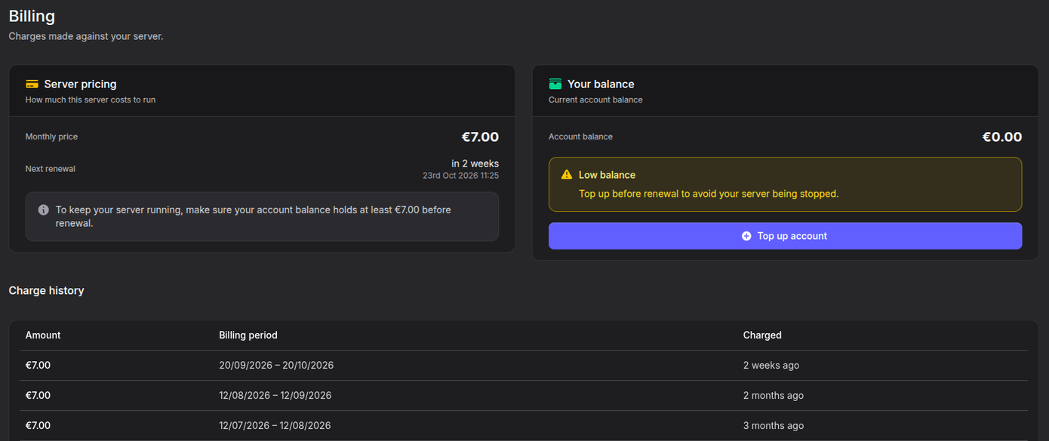The image size is (1049, 441).
Task: Click the Your balance card title
Action: click(x=601, y=84)
